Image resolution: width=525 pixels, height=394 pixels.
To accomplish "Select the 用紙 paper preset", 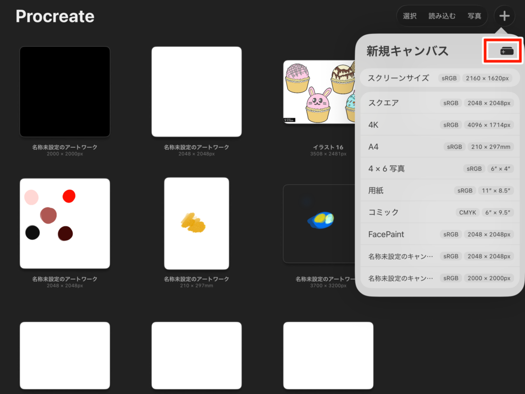I will (x=439, y=190).
